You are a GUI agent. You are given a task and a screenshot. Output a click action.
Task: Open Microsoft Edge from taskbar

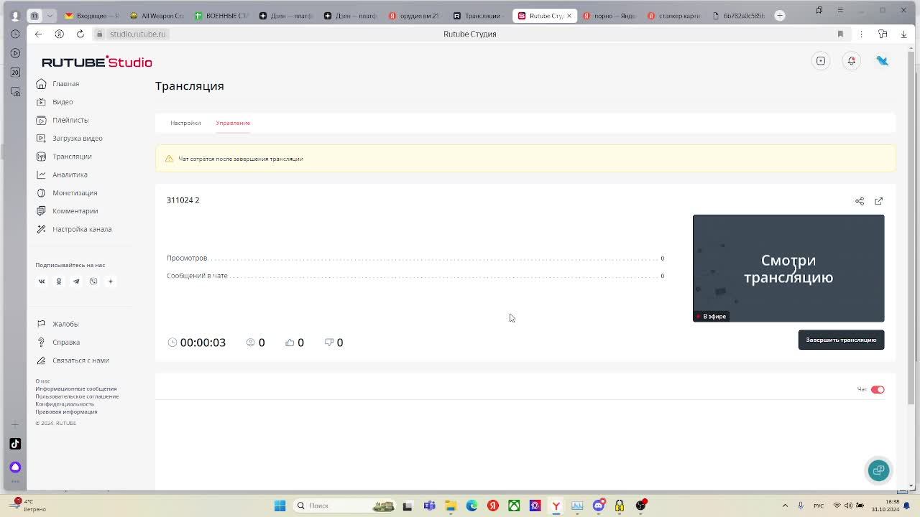pyautogui.click(x=471, y=506)
